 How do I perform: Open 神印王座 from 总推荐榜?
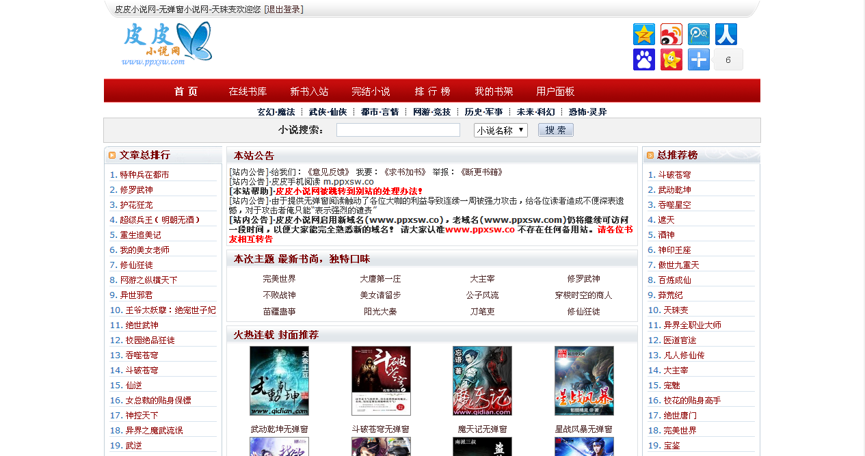674,250
